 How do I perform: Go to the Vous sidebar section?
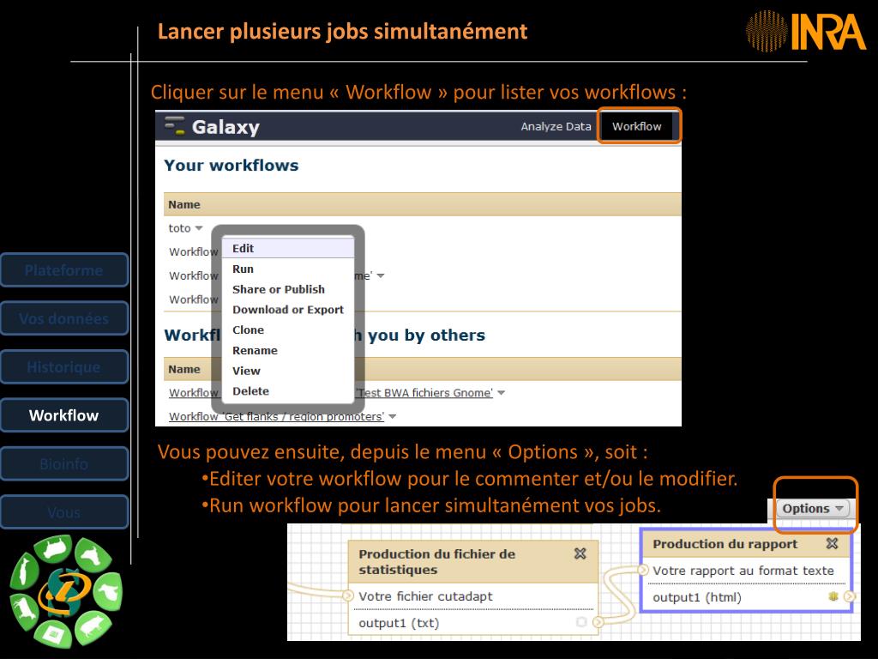tap(63, 512)
